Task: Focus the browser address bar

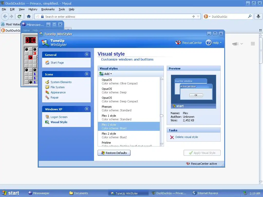Action: (x=117, y=17)
